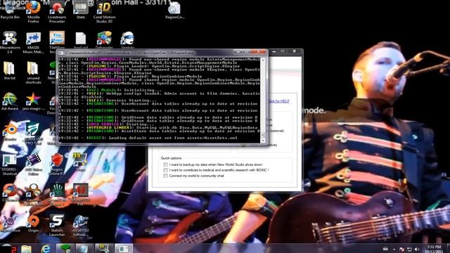Click the console window scrollbar up arrow
The height and width of the screenshot is (253, 450).
pos(262,60)
